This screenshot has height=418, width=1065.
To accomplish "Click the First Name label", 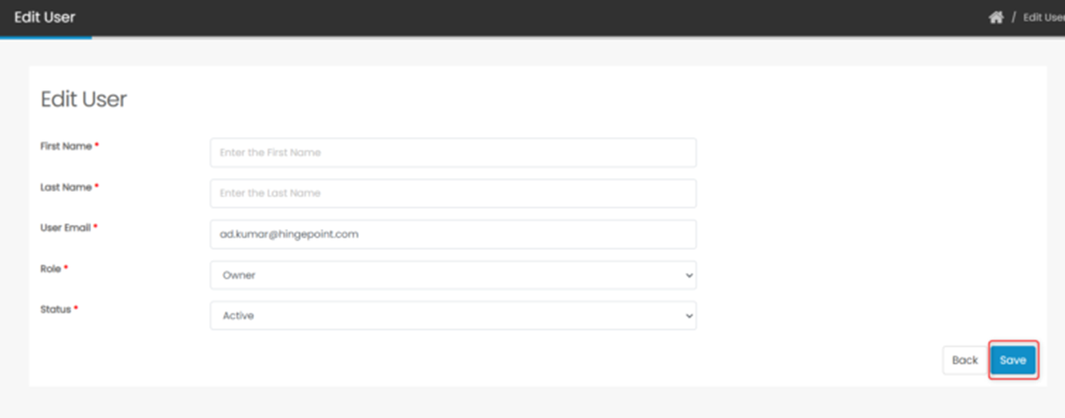I will pyautogui.click(x=66, y=147).
